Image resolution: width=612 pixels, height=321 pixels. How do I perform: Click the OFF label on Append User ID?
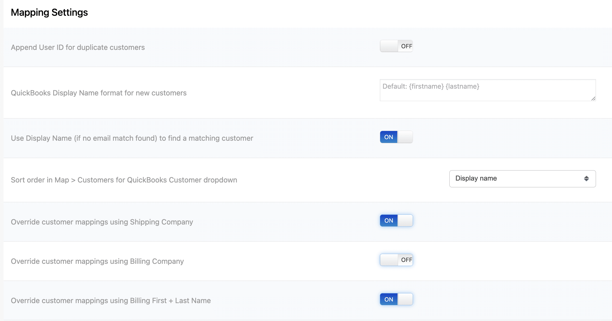tap(406, 46)
